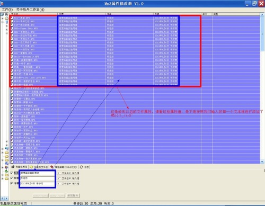The width and height of the screenshot is (265, 206).
Task: Toggle the third property checkbox (album)
Action: coord(12,183)
